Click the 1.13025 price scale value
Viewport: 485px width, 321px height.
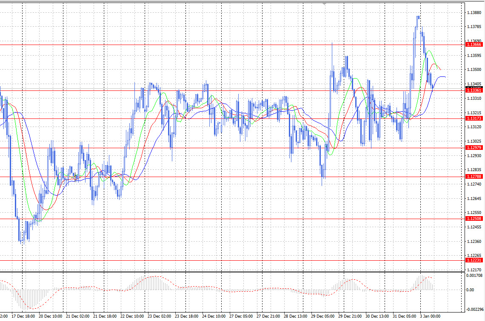[474, 141]
